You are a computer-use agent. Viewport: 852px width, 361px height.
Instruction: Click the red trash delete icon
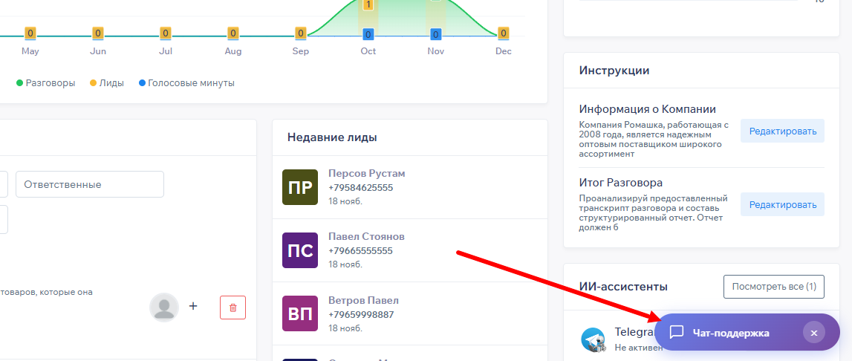(232, 307)
